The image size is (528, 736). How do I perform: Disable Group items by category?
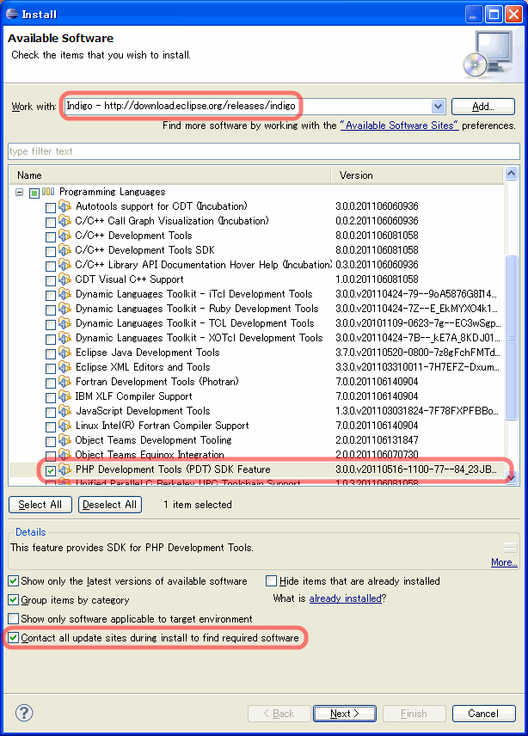(x=14, y=600)
